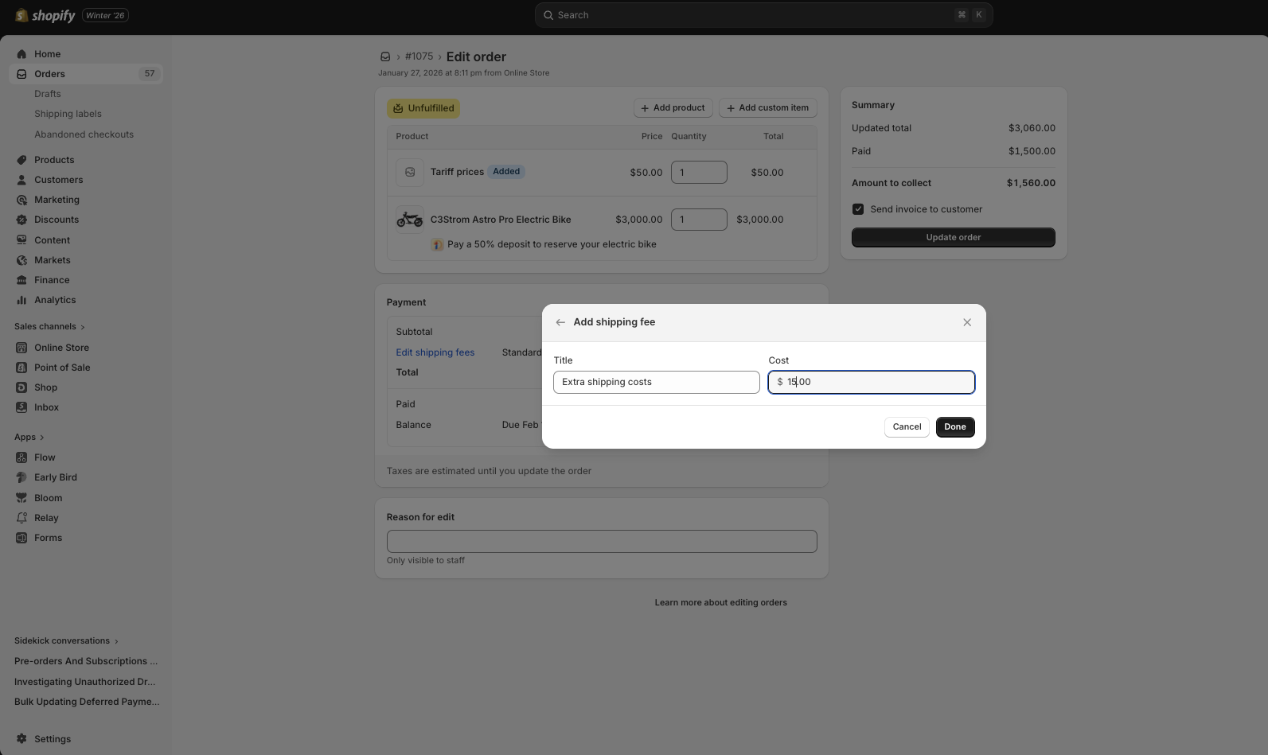The image size is (1268, 755).
Task: Click the shipping fee Title field
Action: (657, 382)
